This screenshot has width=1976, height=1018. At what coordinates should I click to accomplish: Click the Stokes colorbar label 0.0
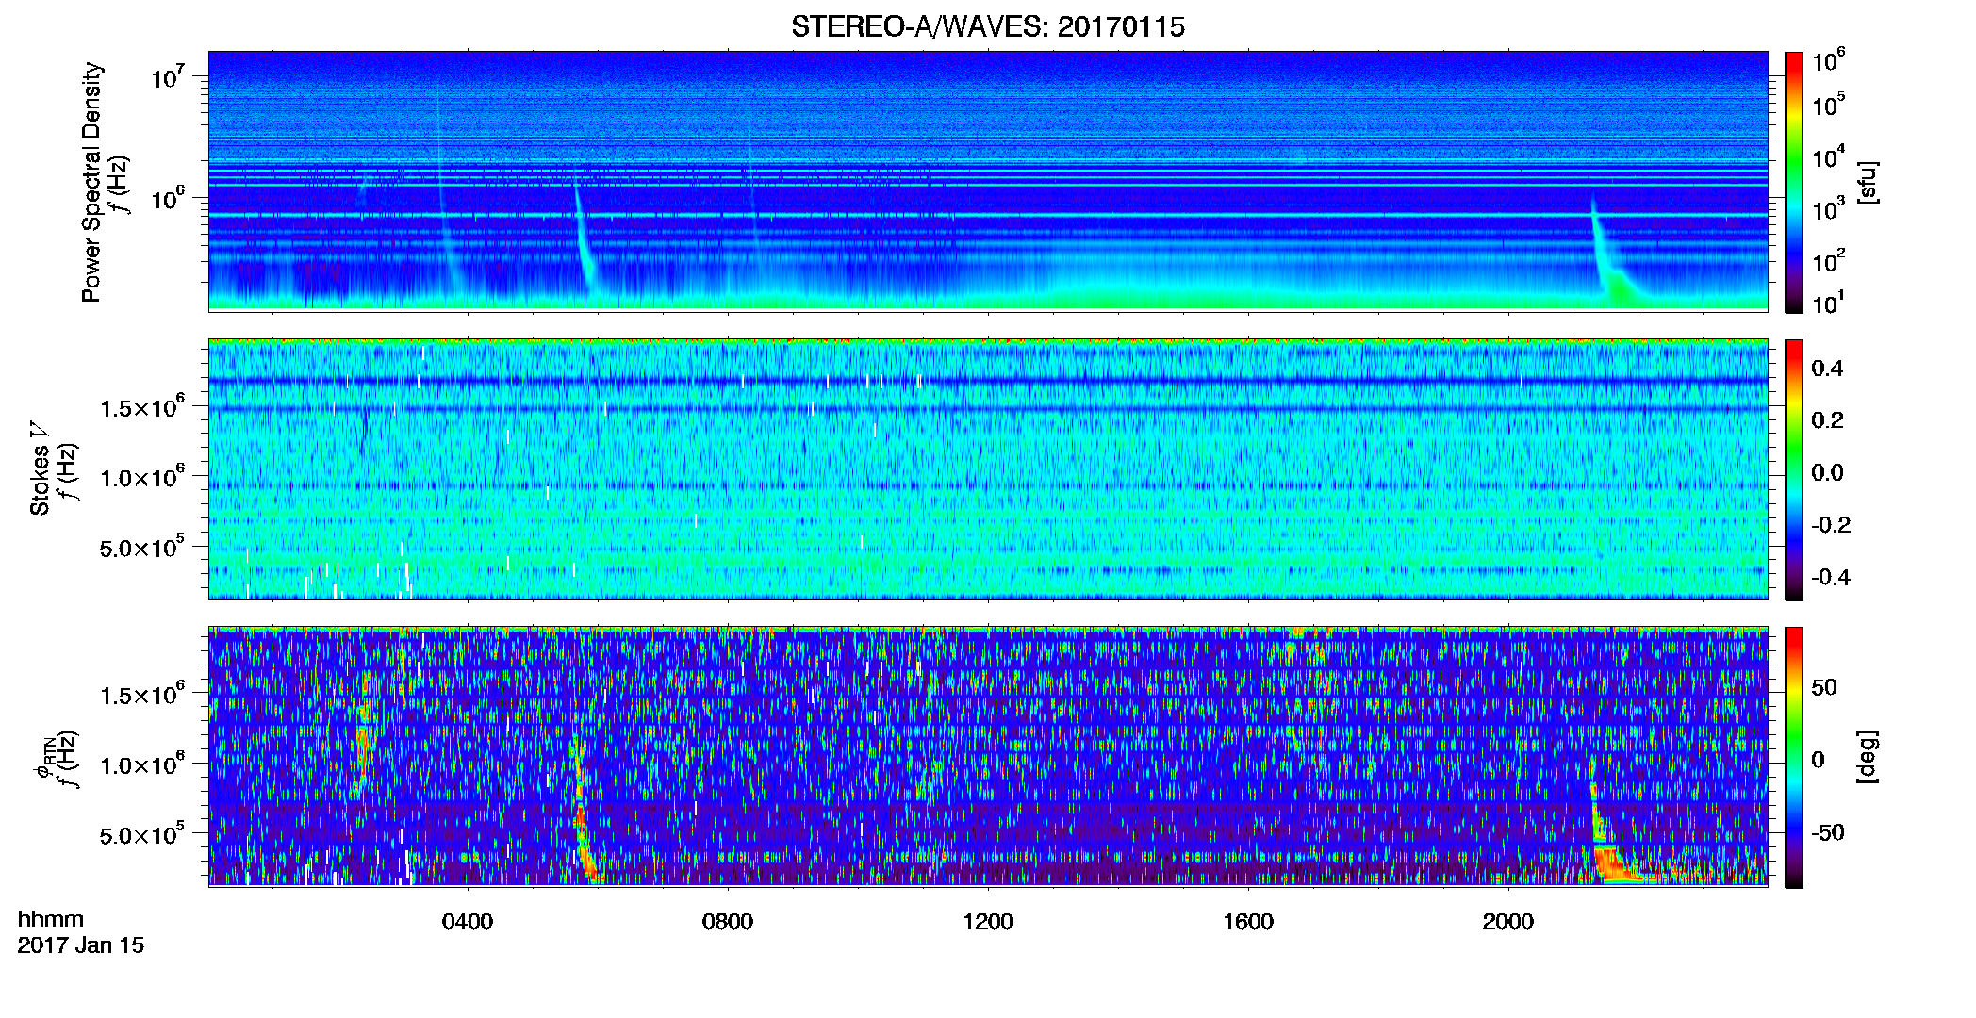point(1827,473)
